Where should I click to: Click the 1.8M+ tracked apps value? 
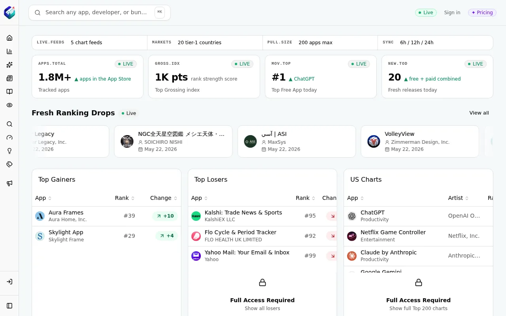(x=55, y=77)
